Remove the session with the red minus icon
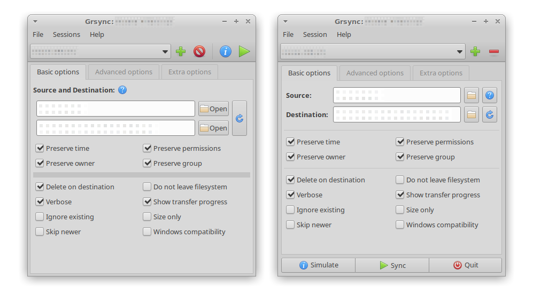This screenshot has width=533, height=292. 494,52
